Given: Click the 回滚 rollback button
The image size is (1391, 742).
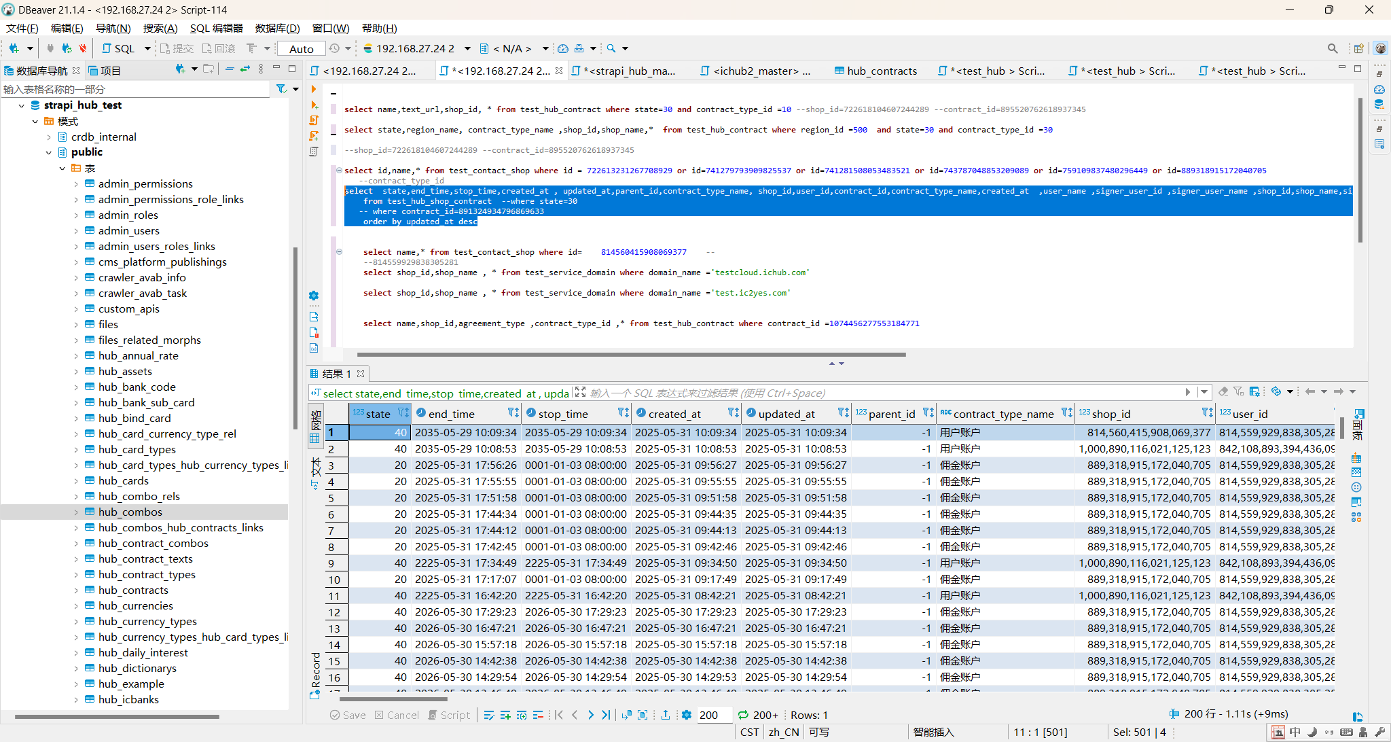Looking at the screenshot, I should click(x=218, y=48).
